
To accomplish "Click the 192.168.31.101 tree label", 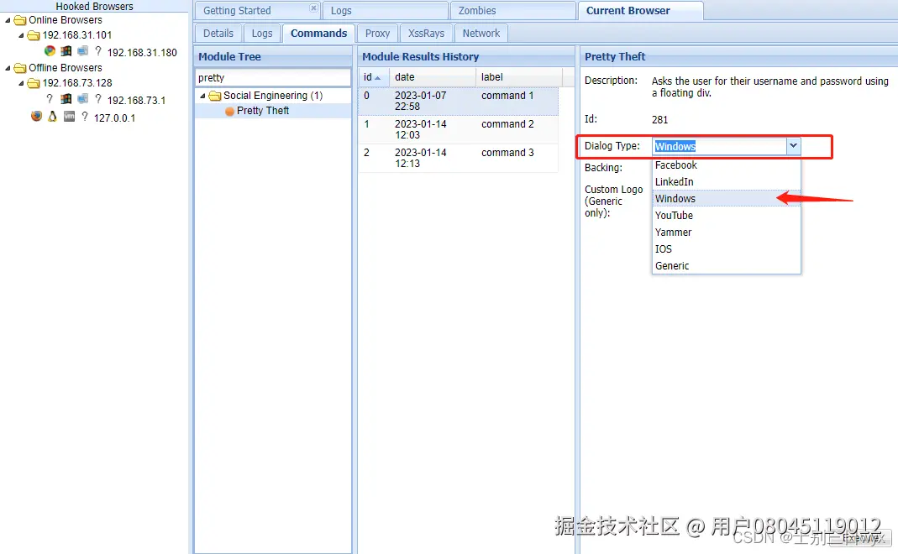I will (x=76, y=35).
